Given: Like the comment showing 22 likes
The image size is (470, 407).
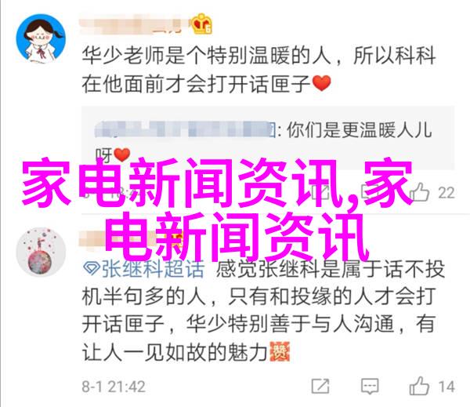Looking at the screenshot, I should (x=420, y=192).
